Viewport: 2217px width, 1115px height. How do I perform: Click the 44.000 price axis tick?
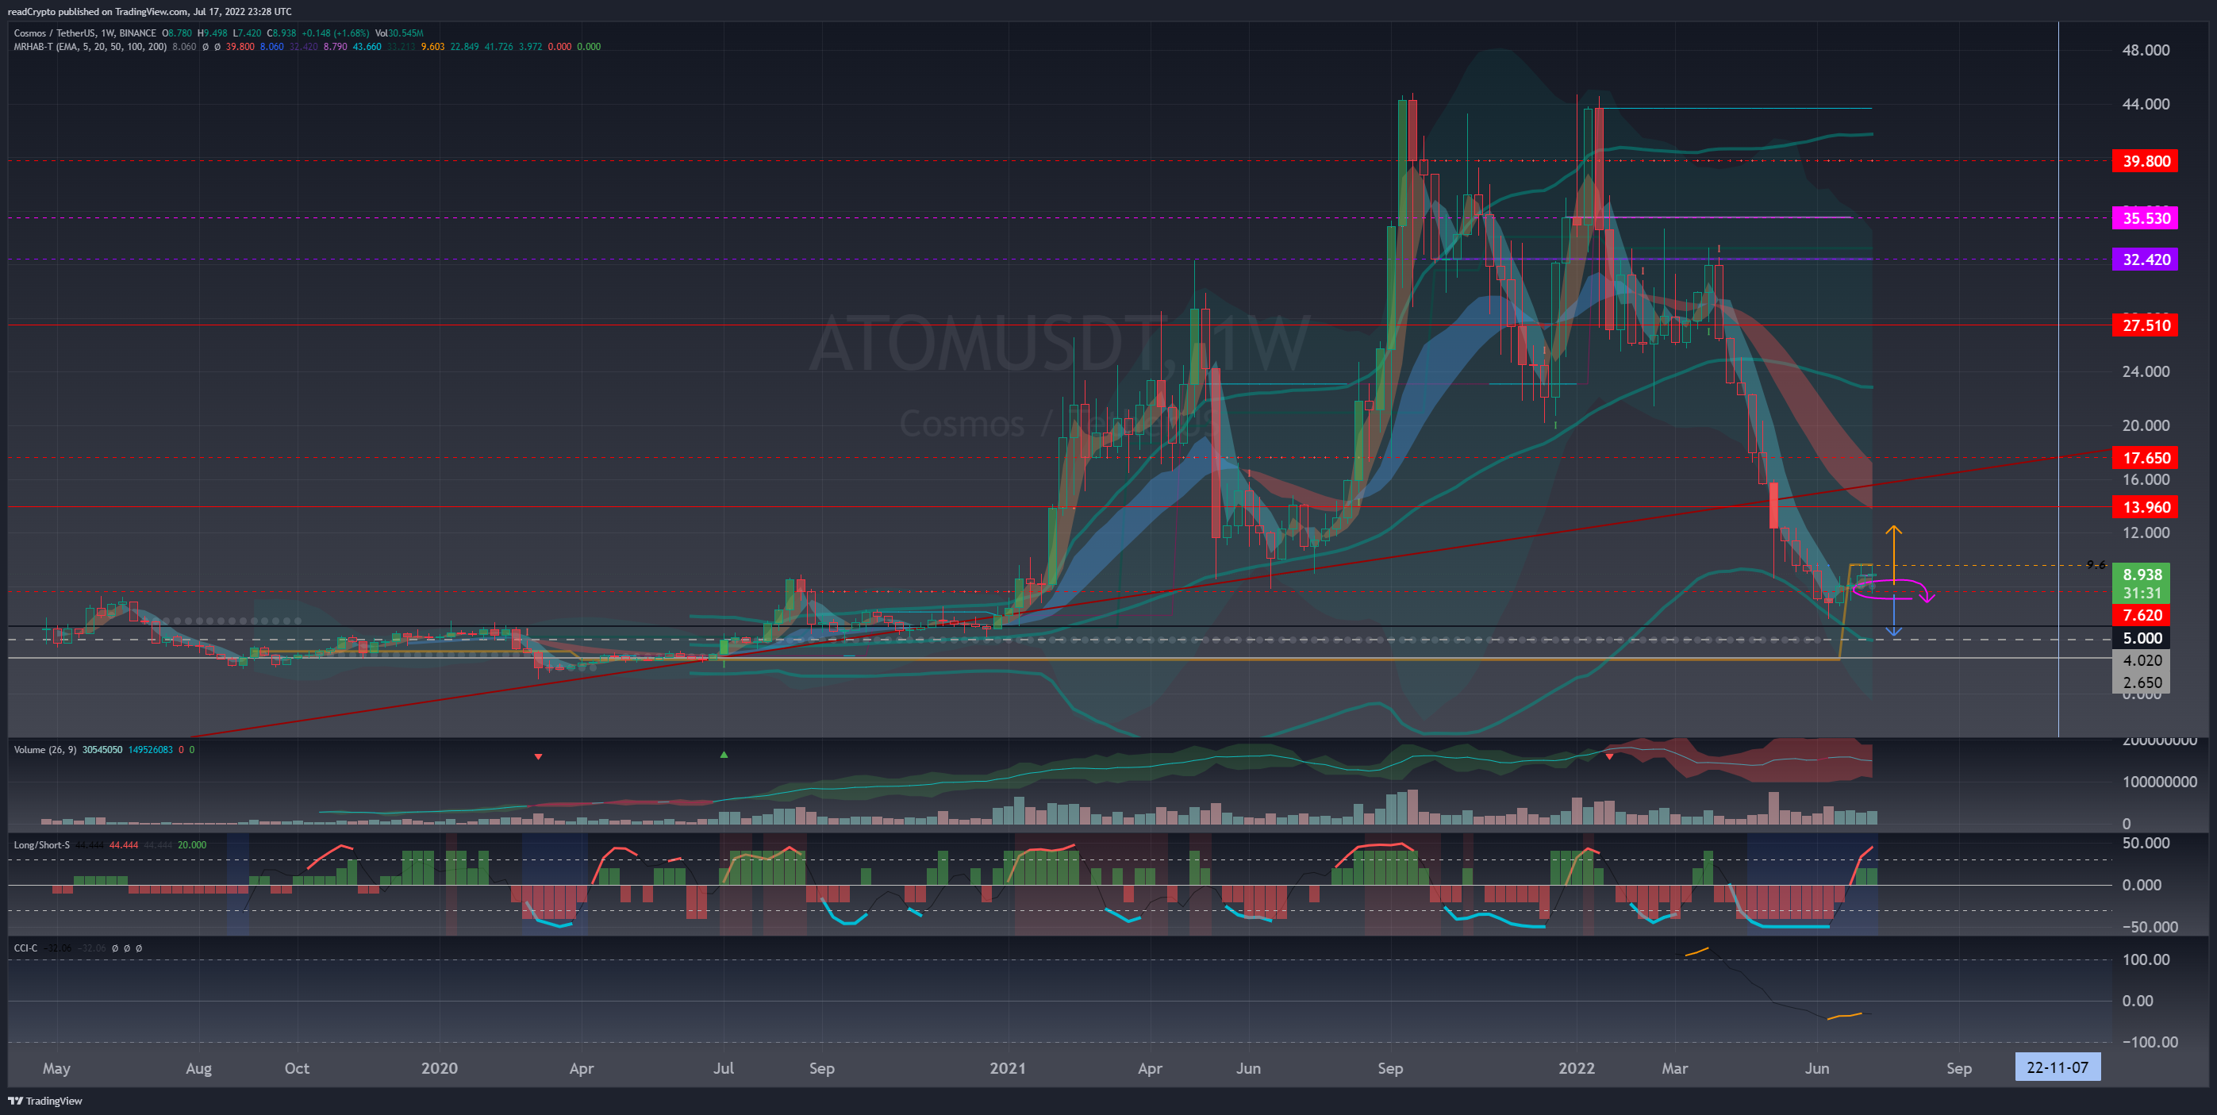(x=2145, y=104)
